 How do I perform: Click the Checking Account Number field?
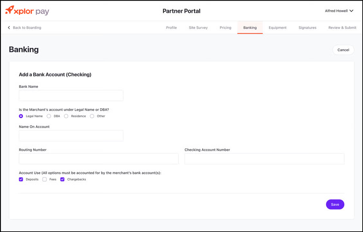coord(264,159)
